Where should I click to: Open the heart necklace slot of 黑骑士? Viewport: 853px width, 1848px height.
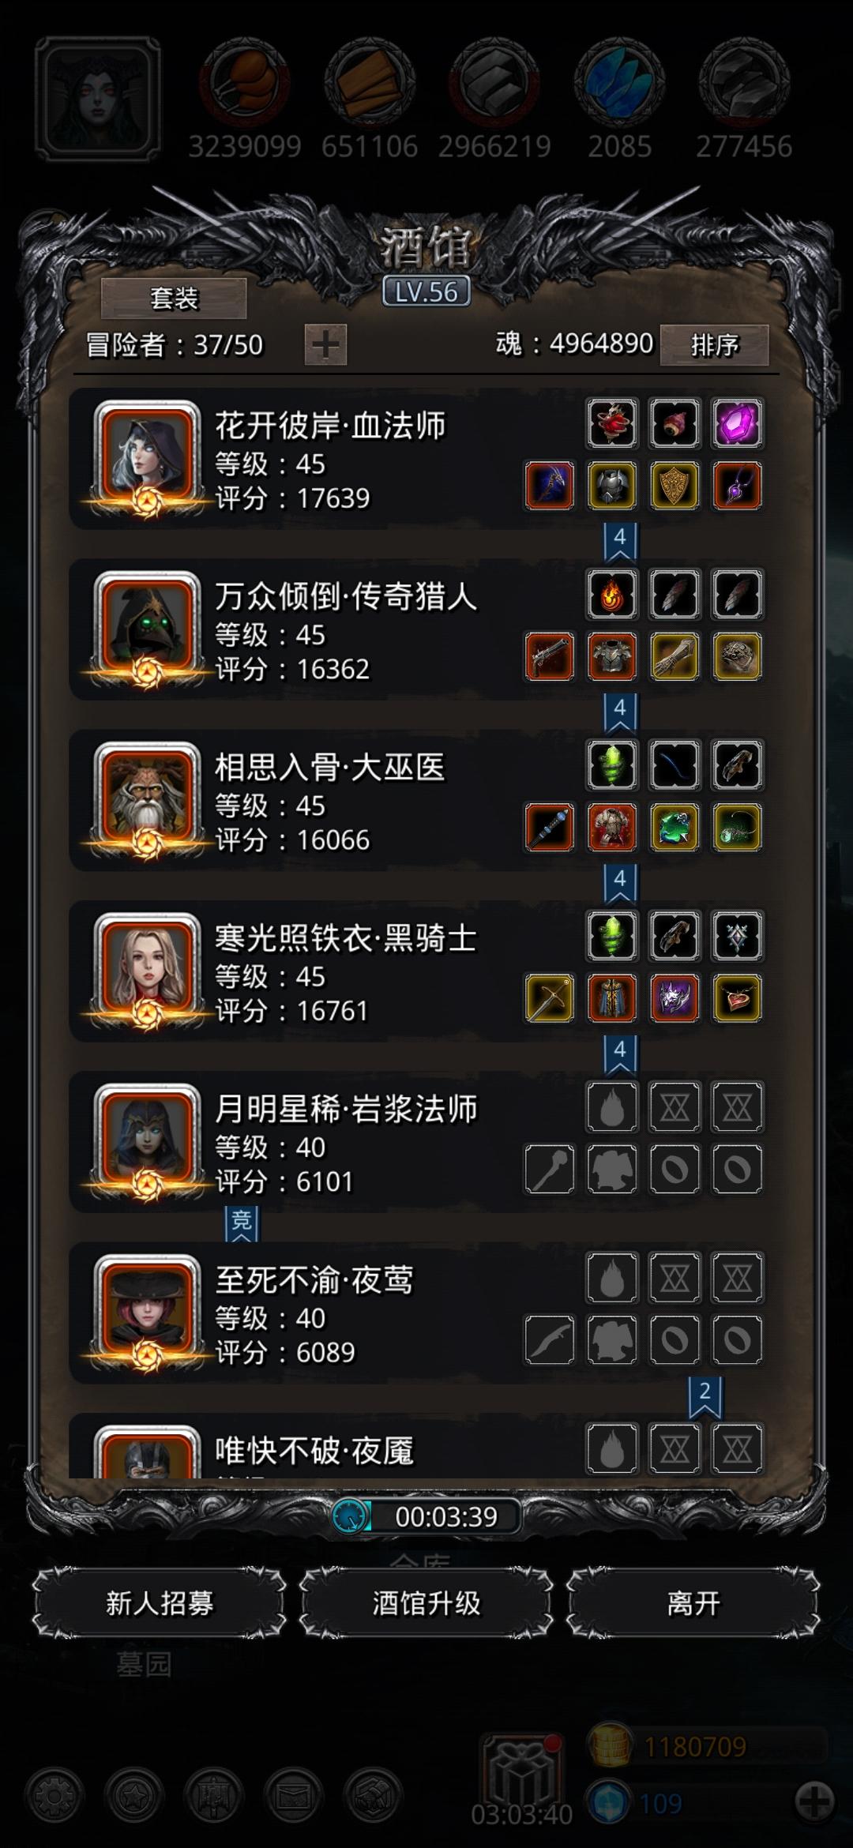[x=737, y=998]
